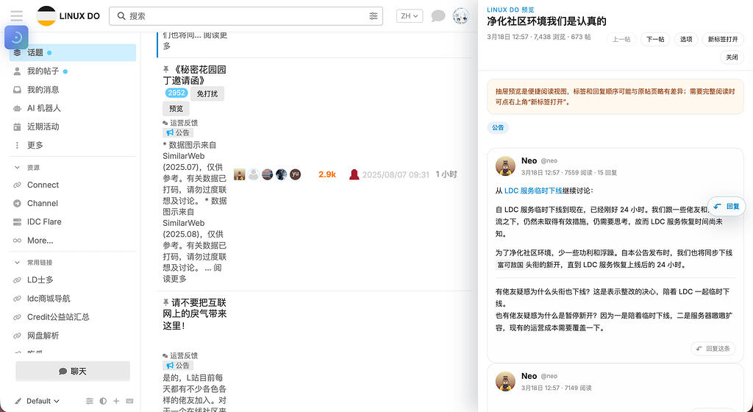Viewport: 753px width, 412px height.
Task: Click the 聊天 button in sidebar
Action: tap(73, 372)
